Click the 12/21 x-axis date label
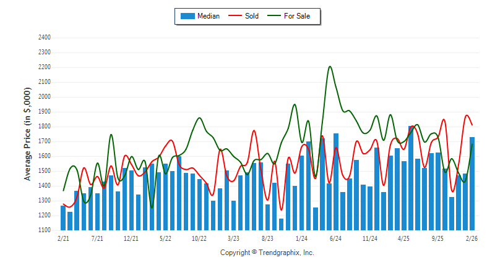This screenshot has height=268, width=495. coord(131,238)
